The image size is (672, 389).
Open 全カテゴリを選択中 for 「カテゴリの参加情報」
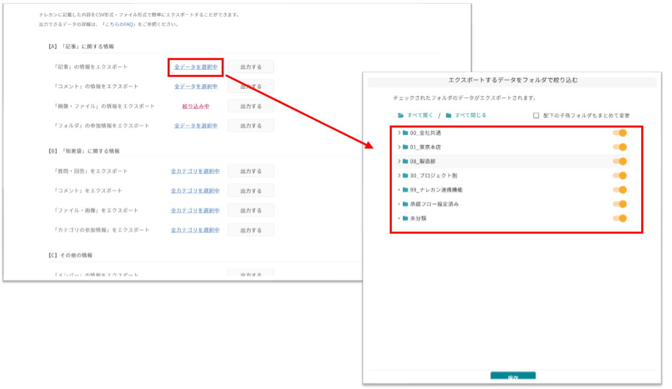(195, 230)
